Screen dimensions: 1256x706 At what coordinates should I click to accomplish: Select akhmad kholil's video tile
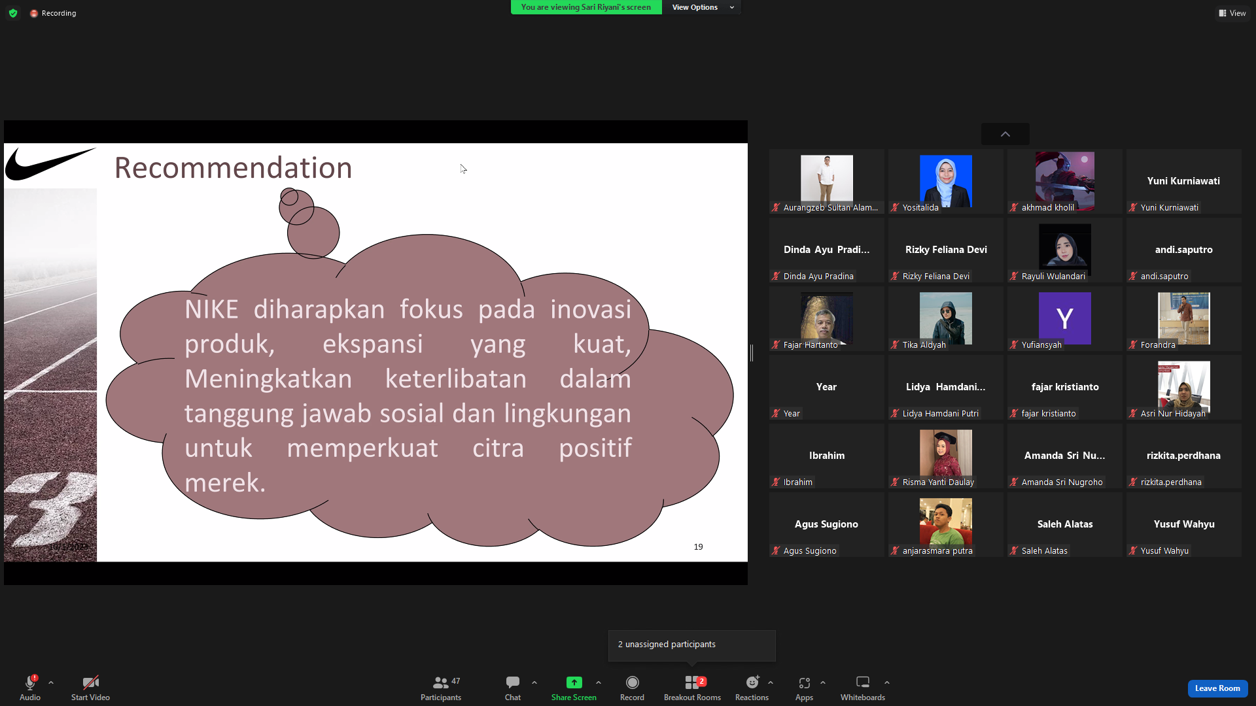coord(1064,181)
